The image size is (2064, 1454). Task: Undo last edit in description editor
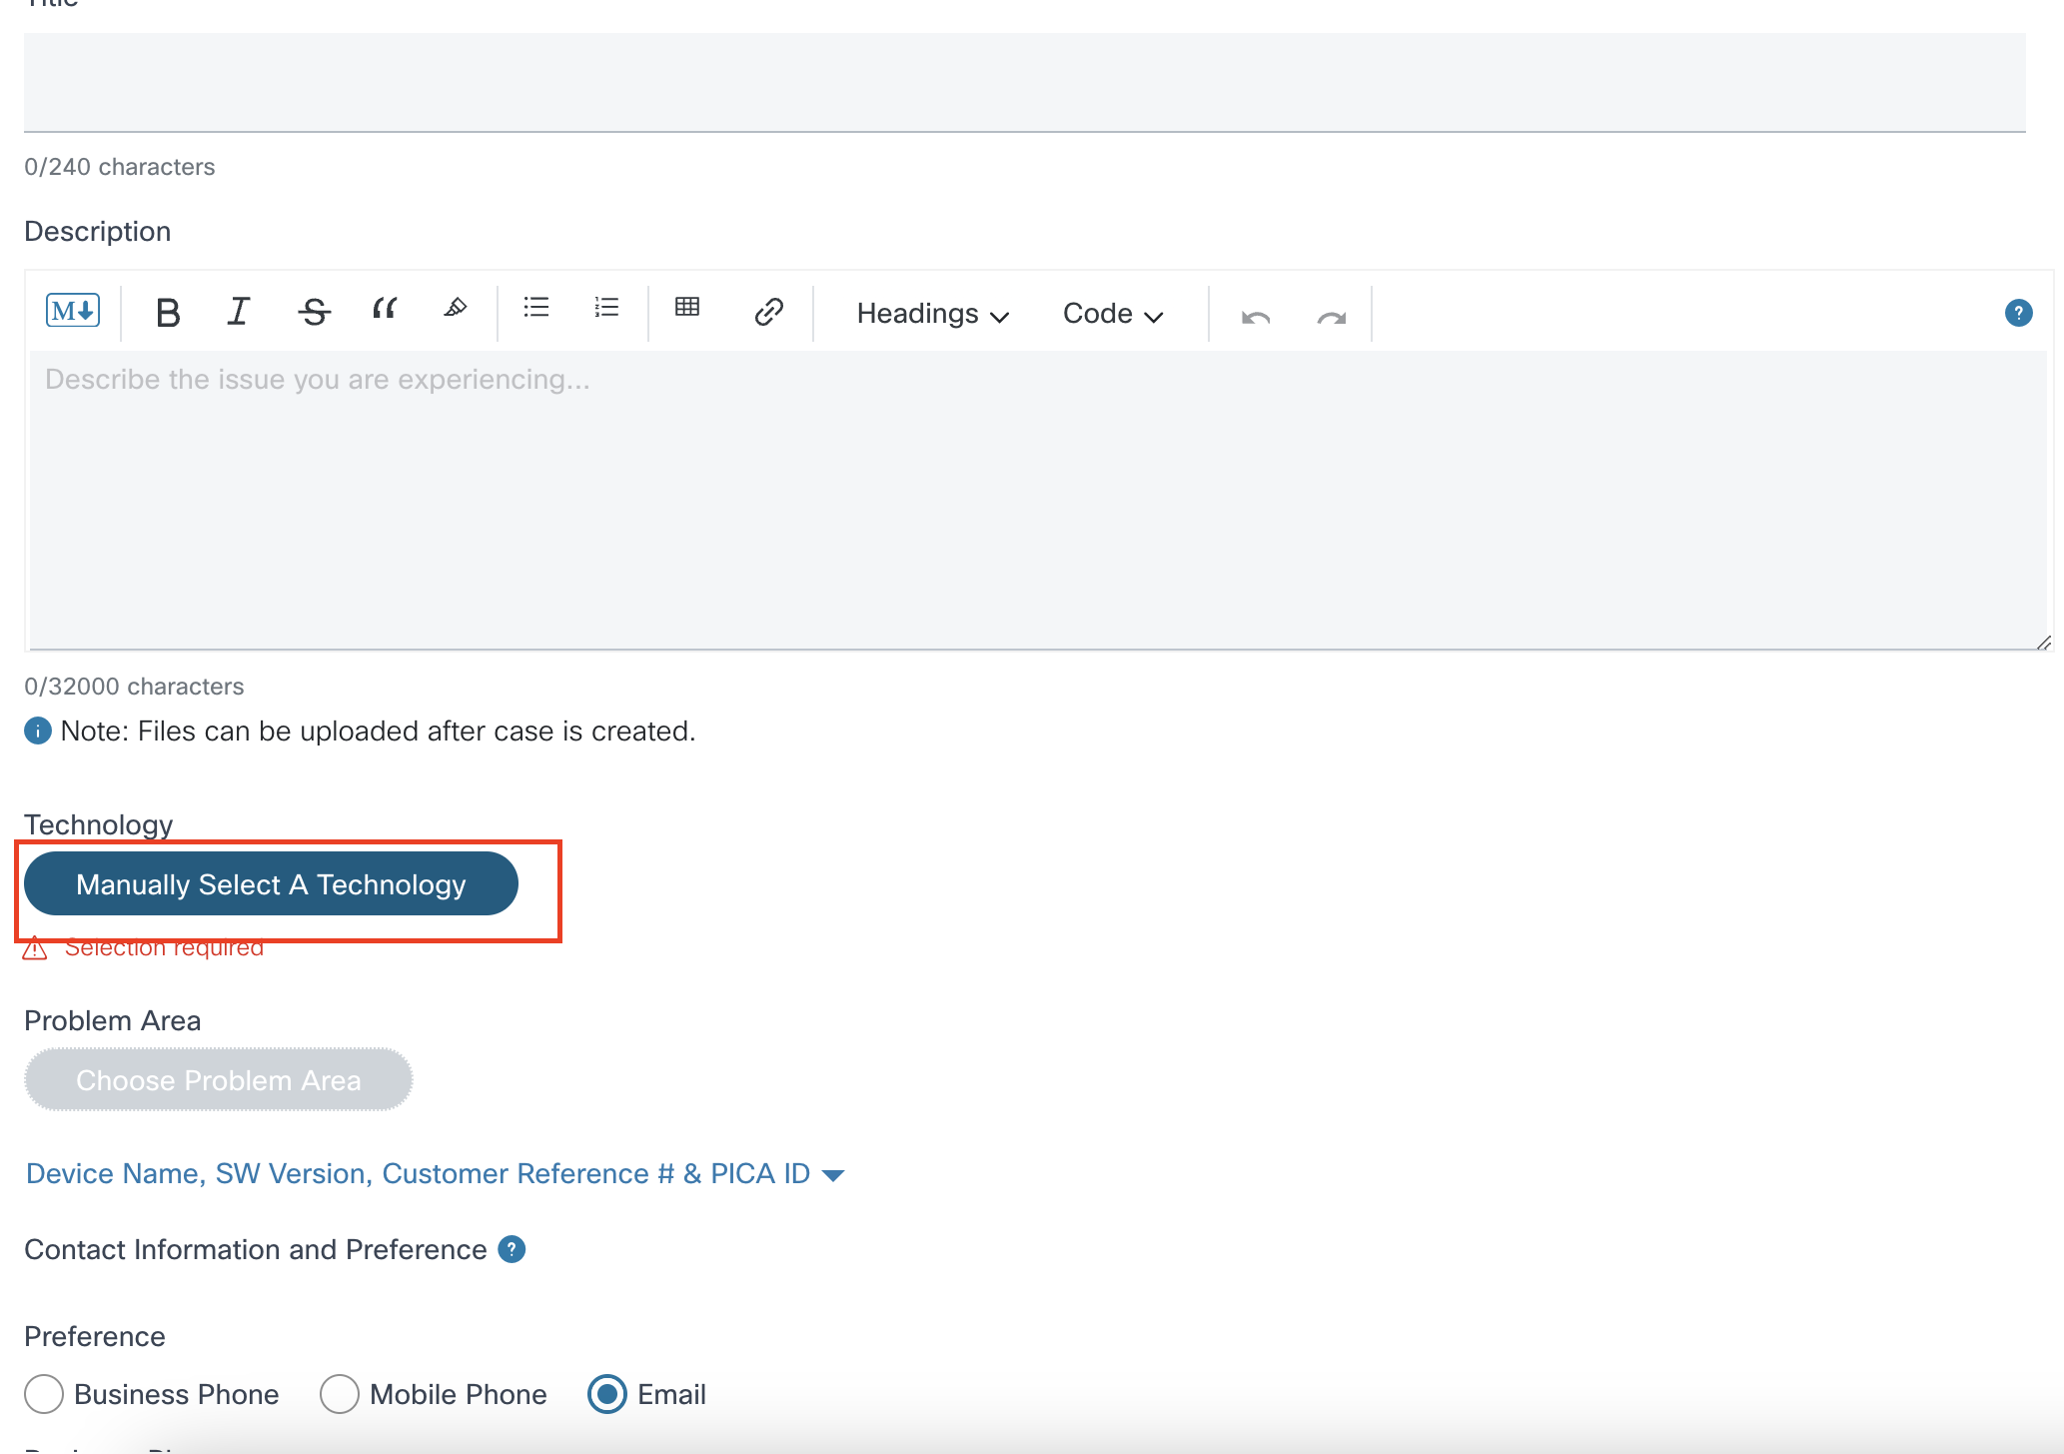tap(1256, 317)
